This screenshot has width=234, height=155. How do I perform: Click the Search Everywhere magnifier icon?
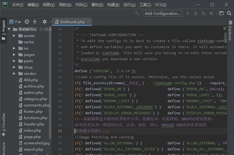(x=229, y=13)
